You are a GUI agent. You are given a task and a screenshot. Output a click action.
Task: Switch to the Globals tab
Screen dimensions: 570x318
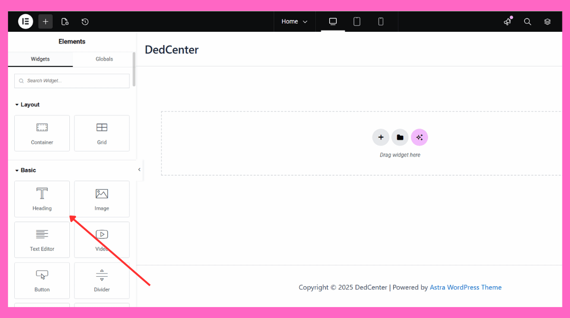tap(104, 59)
